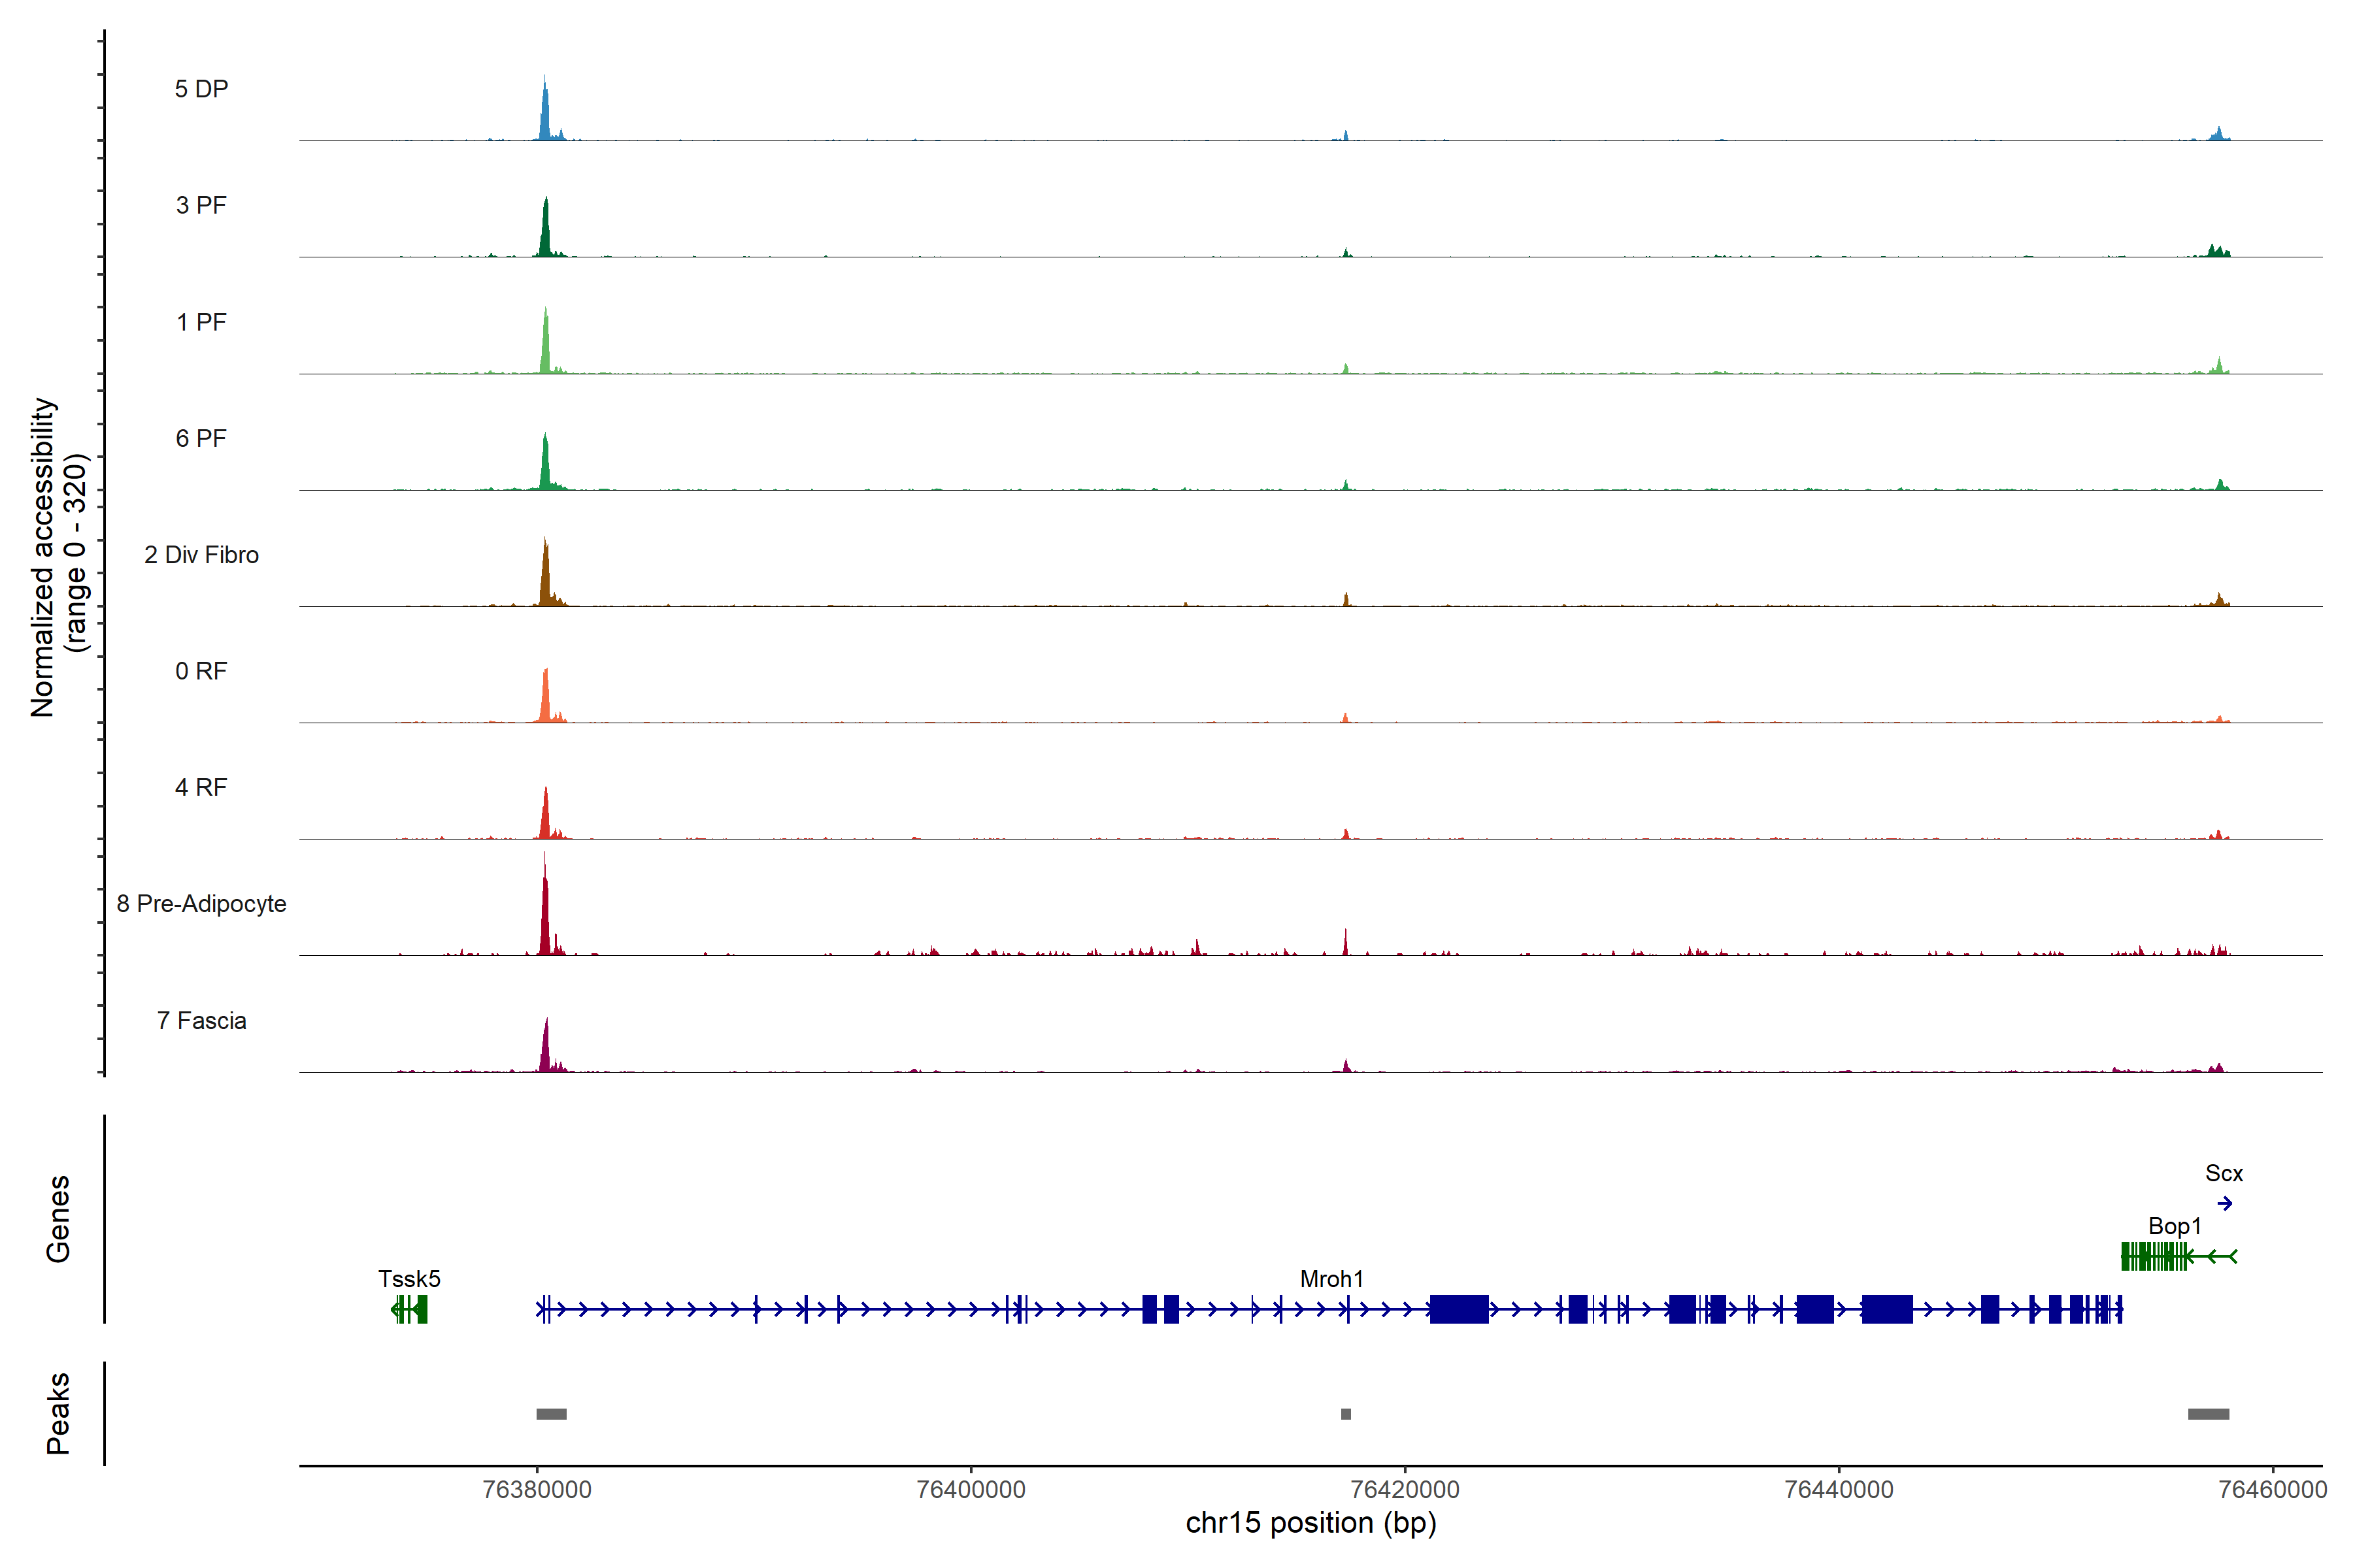Click the rightmost gray peak bar

(x=2208, y=1414)
